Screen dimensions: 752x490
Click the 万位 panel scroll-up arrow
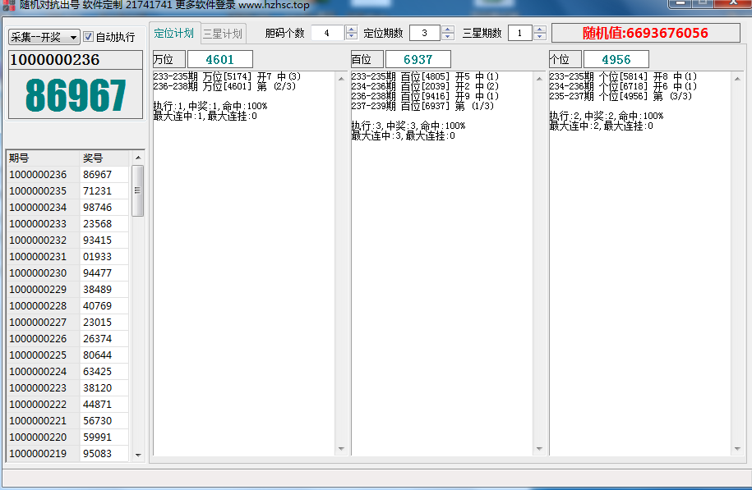point(341,79)
